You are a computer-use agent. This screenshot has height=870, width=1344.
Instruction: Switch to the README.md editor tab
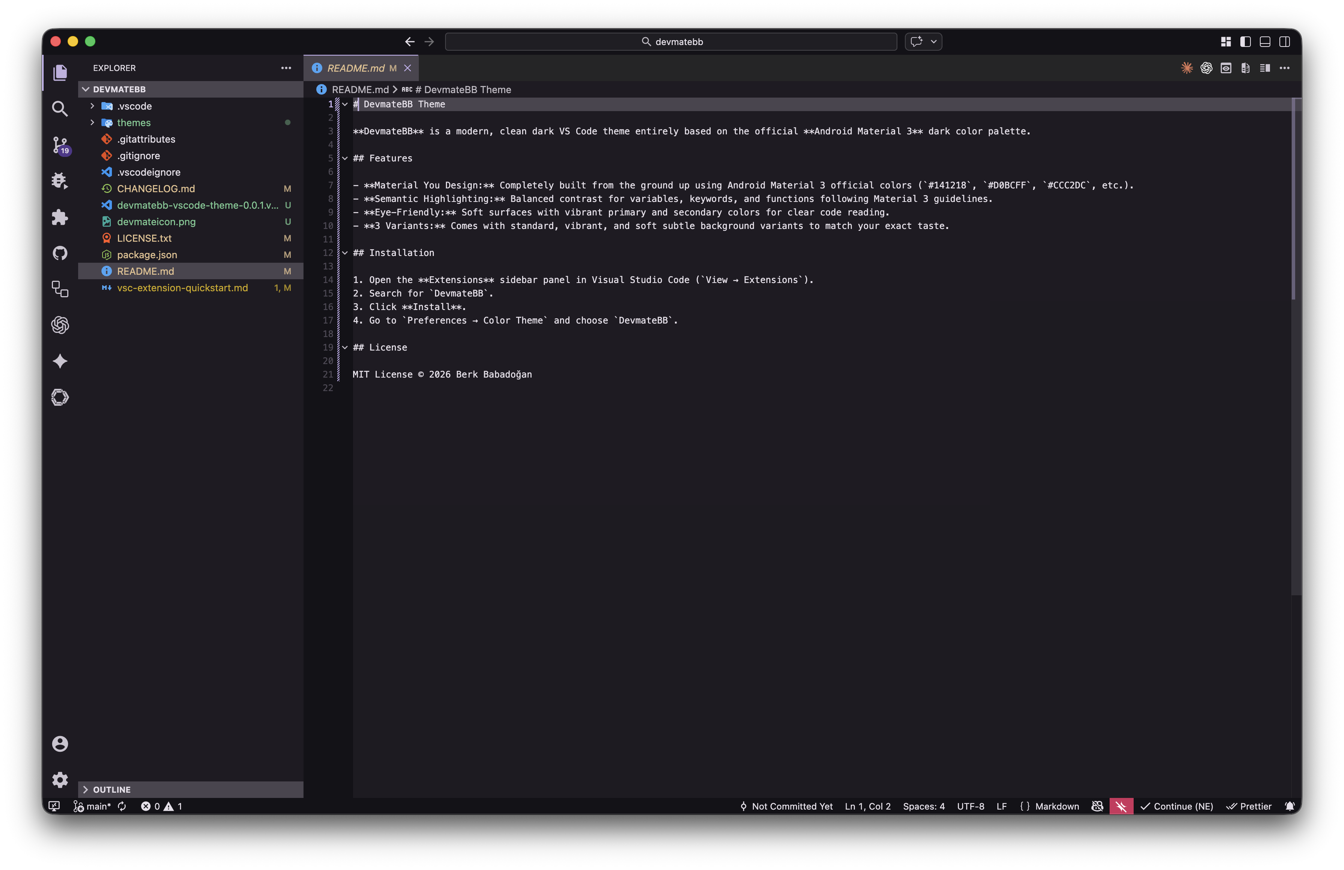356,68
